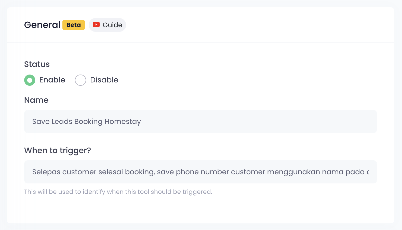Click the word 'Selepas' in trigger field
402x230 pixels.
tap(46, 172)
